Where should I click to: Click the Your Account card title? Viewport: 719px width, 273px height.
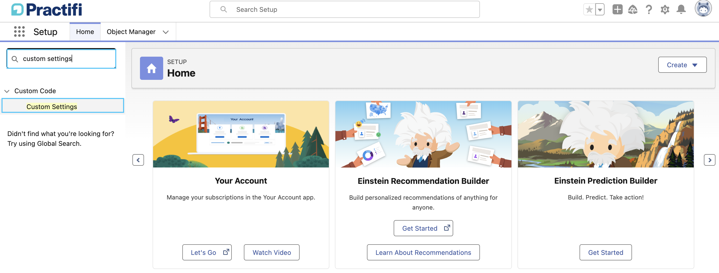241,181
